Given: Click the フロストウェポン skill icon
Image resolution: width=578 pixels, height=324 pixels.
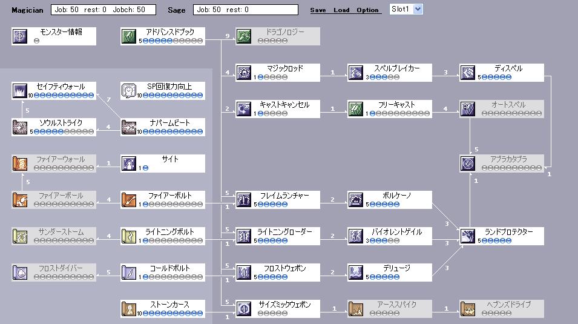Looking at the screenshot, I should pos(244,273).
